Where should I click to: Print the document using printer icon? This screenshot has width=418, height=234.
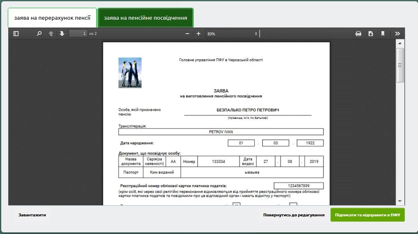pos(358,34)
